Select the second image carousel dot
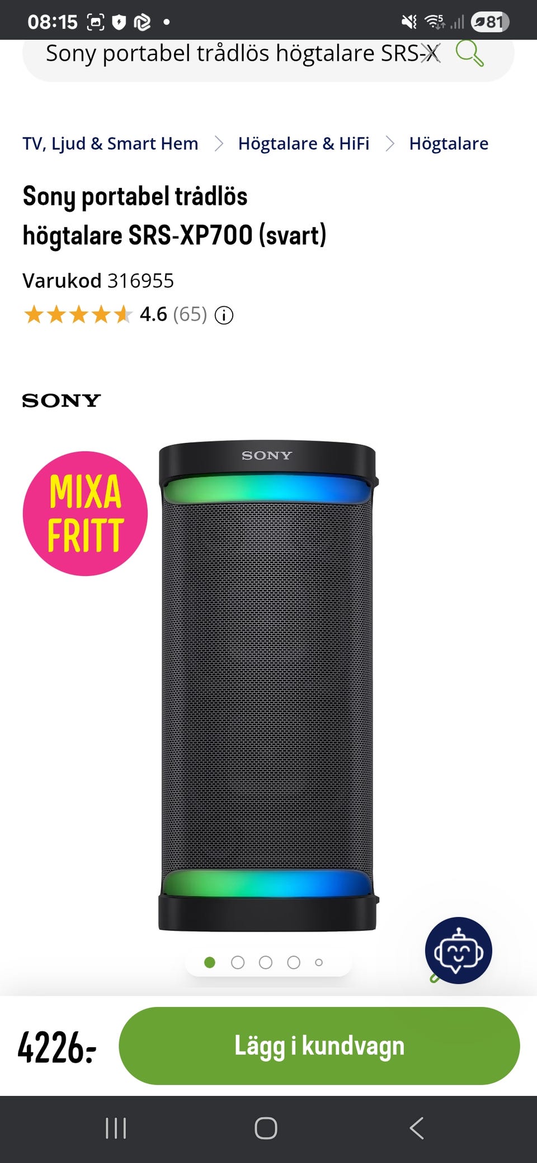Screen dimensions: 537x1163 click(238, 962)
